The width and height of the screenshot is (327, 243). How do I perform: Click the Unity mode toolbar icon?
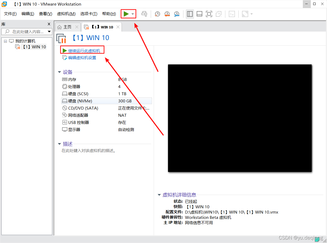tap(218, 14)
